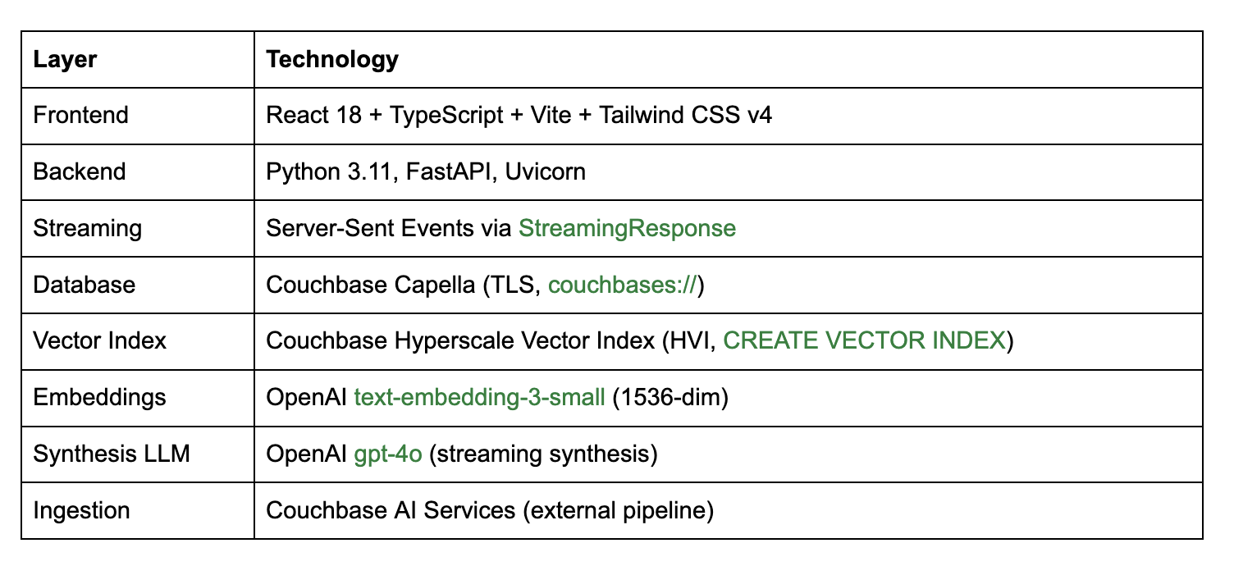This screenshot has height=566, width=1234.
Task: Click the Ingestion row label
Action: pyautogui.click(x=81, y=510)
